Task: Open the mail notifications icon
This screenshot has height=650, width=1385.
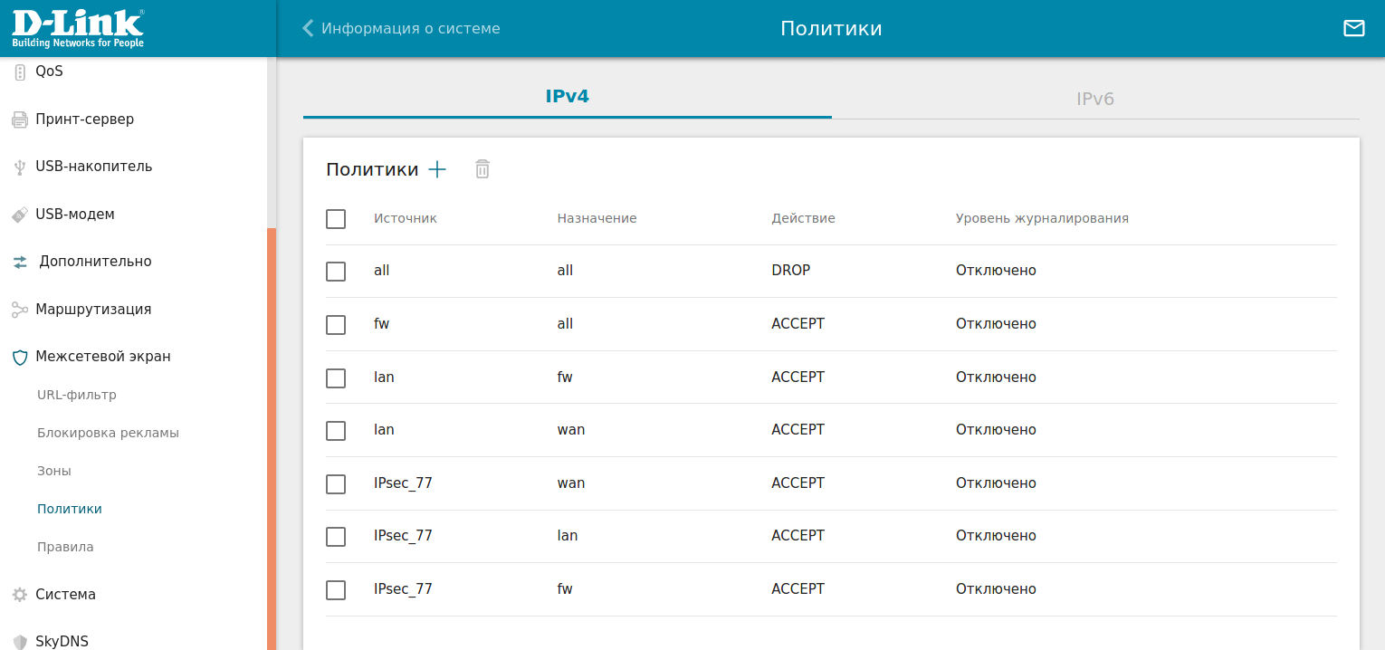Action: coord(1353,29)
